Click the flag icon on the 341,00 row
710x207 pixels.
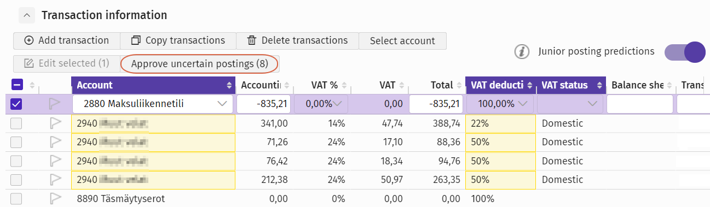[x=55, y=123]
